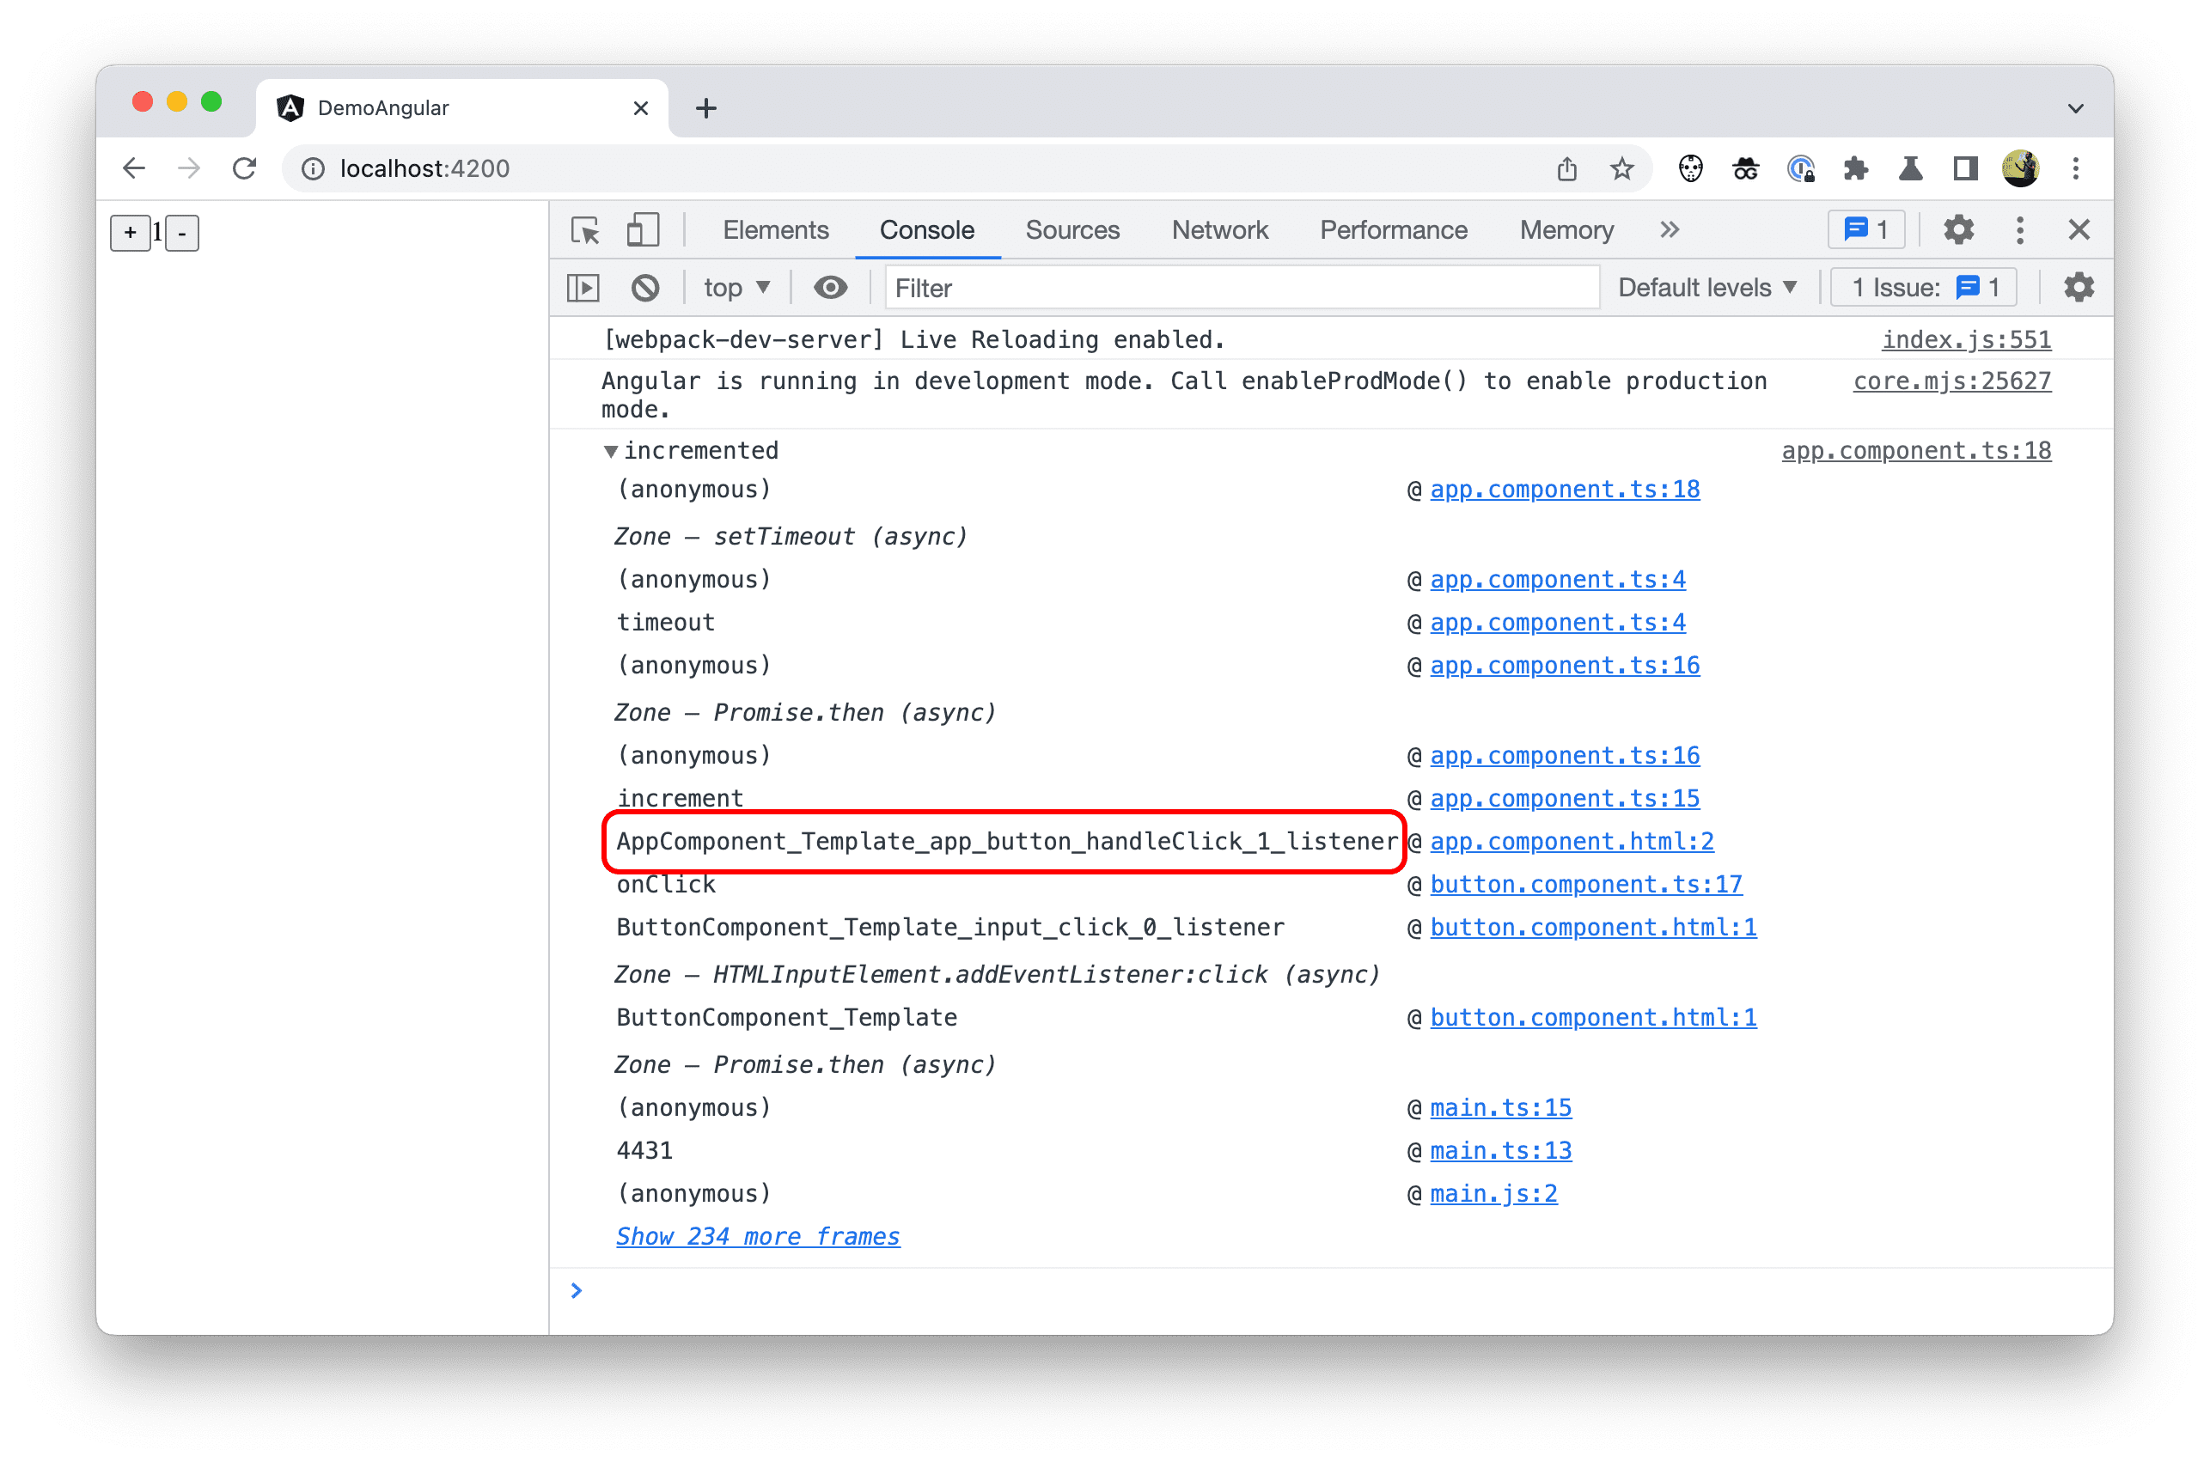Click the DevTools more options icon
The image size is (2210, 1462).
tap(2019, 228)
